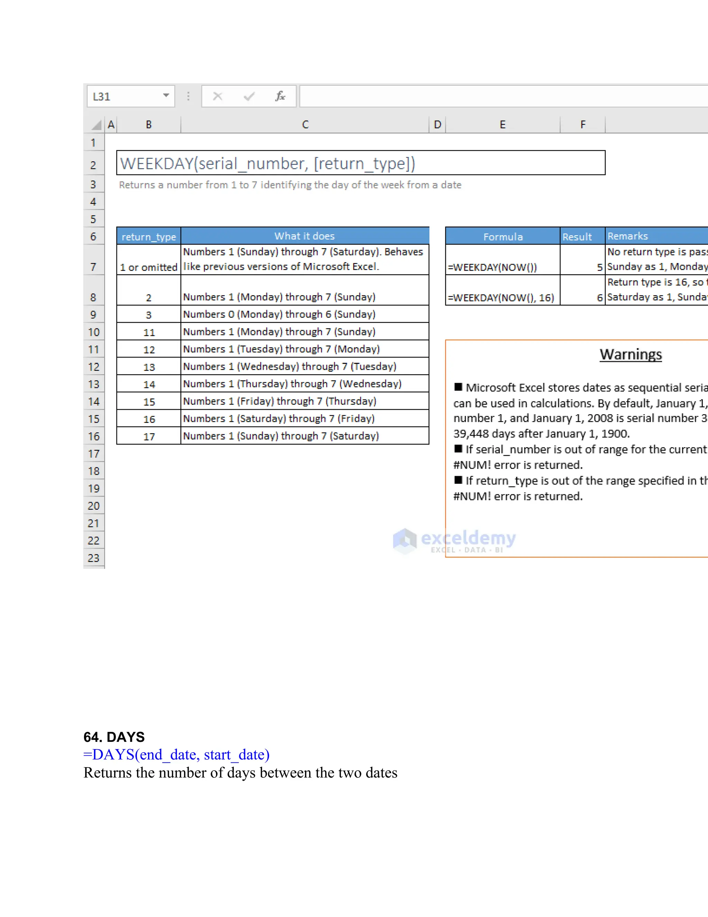Click the Insert Function fx icon
The image size is (708, 917).
pyautogui.click(x=280, y=97)
